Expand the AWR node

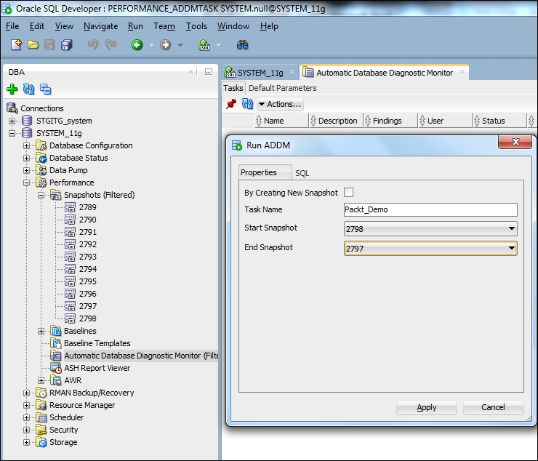point(41,380)
